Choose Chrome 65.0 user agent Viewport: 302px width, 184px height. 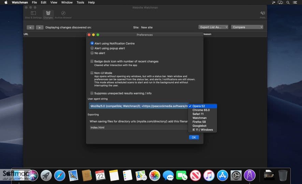[x=202, y=110]
